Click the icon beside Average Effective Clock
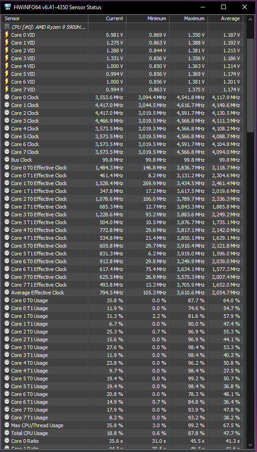The image size is (257, 452). [x=7, y=292]
